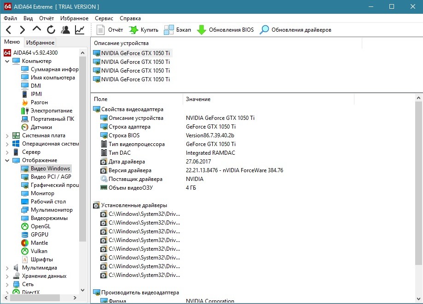Select the first NVIDIA GeForce GTX 1050 Ti entry
Image resolution: width=423 pixels, height=304 pixels.
pyautogui.click(x=132, y=53)
